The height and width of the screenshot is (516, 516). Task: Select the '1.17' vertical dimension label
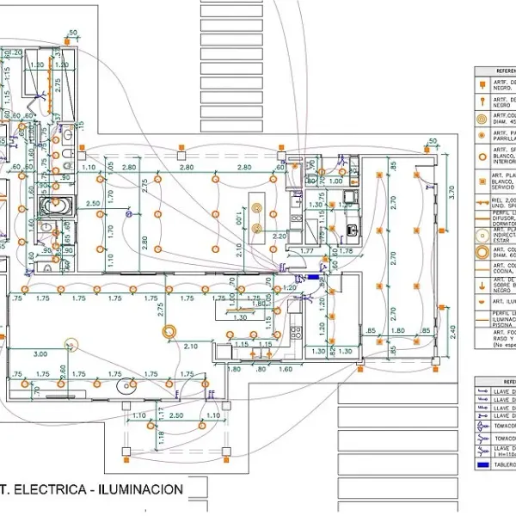161,414
